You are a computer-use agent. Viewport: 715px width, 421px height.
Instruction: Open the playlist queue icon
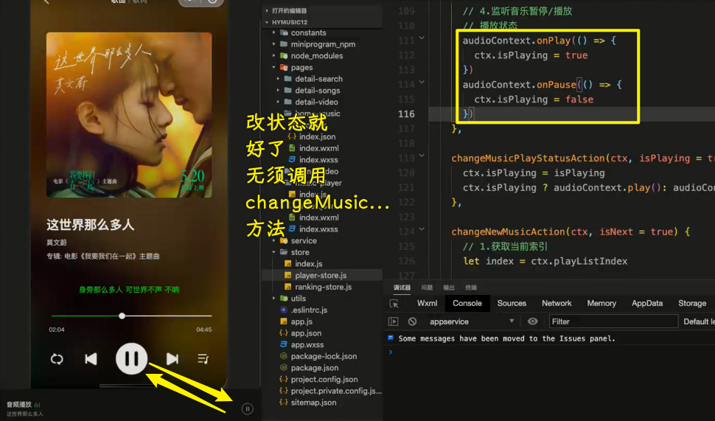pyautogui.click(x=203, y=359)
